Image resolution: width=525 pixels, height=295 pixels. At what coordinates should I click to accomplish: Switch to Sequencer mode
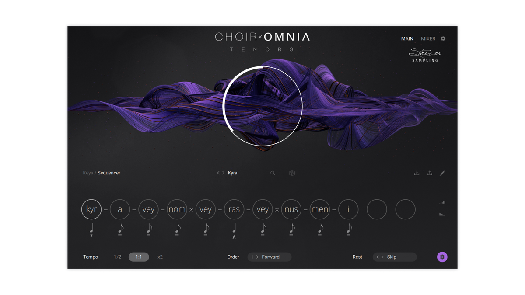[x=109, y=173]
